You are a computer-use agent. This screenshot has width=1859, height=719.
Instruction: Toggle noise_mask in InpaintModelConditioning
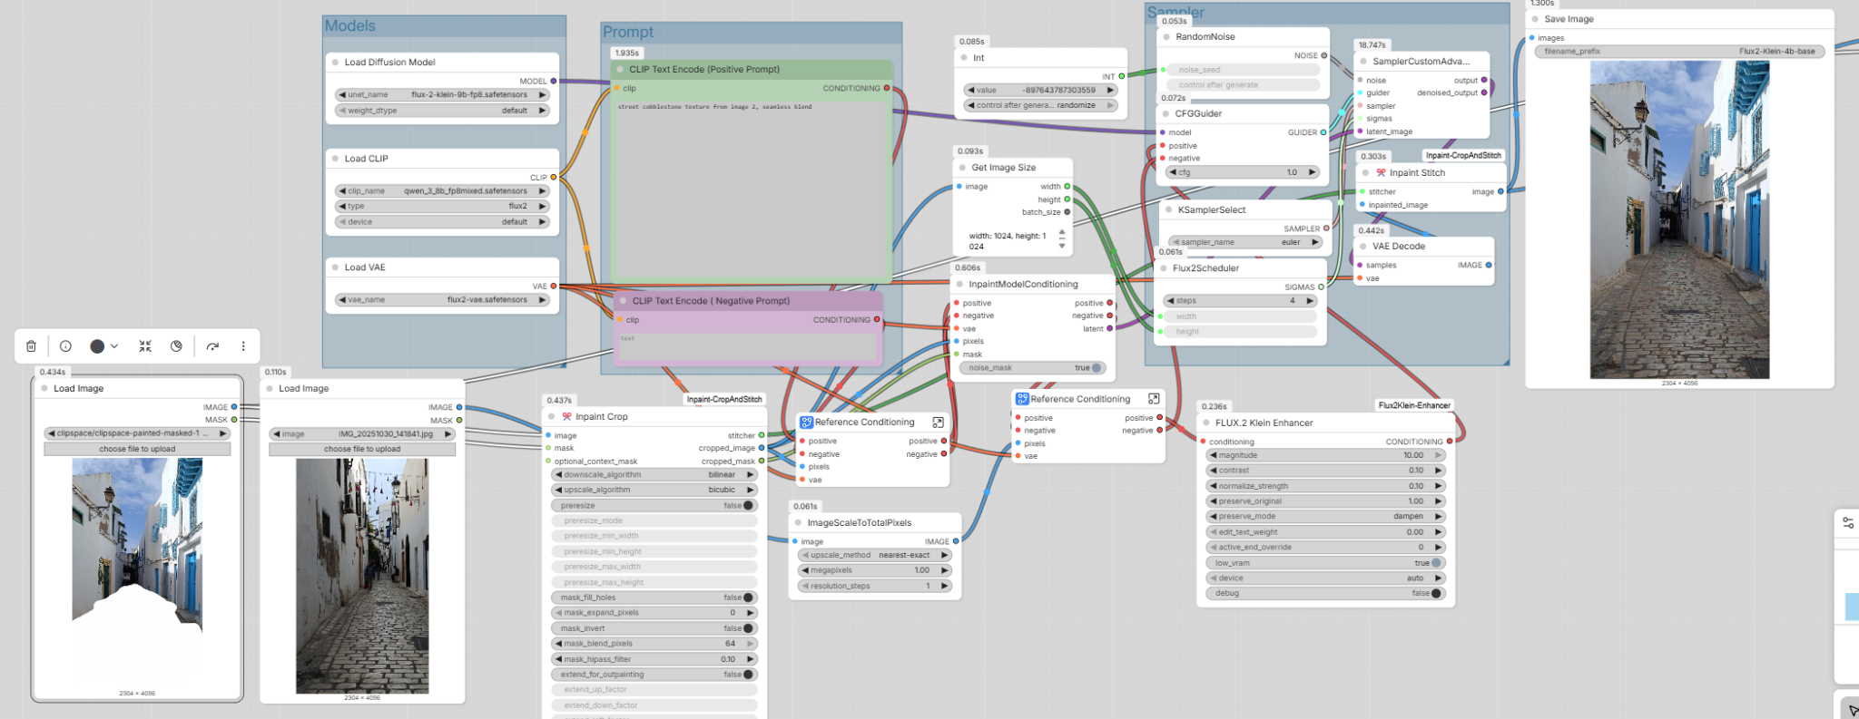[1097, 368]
